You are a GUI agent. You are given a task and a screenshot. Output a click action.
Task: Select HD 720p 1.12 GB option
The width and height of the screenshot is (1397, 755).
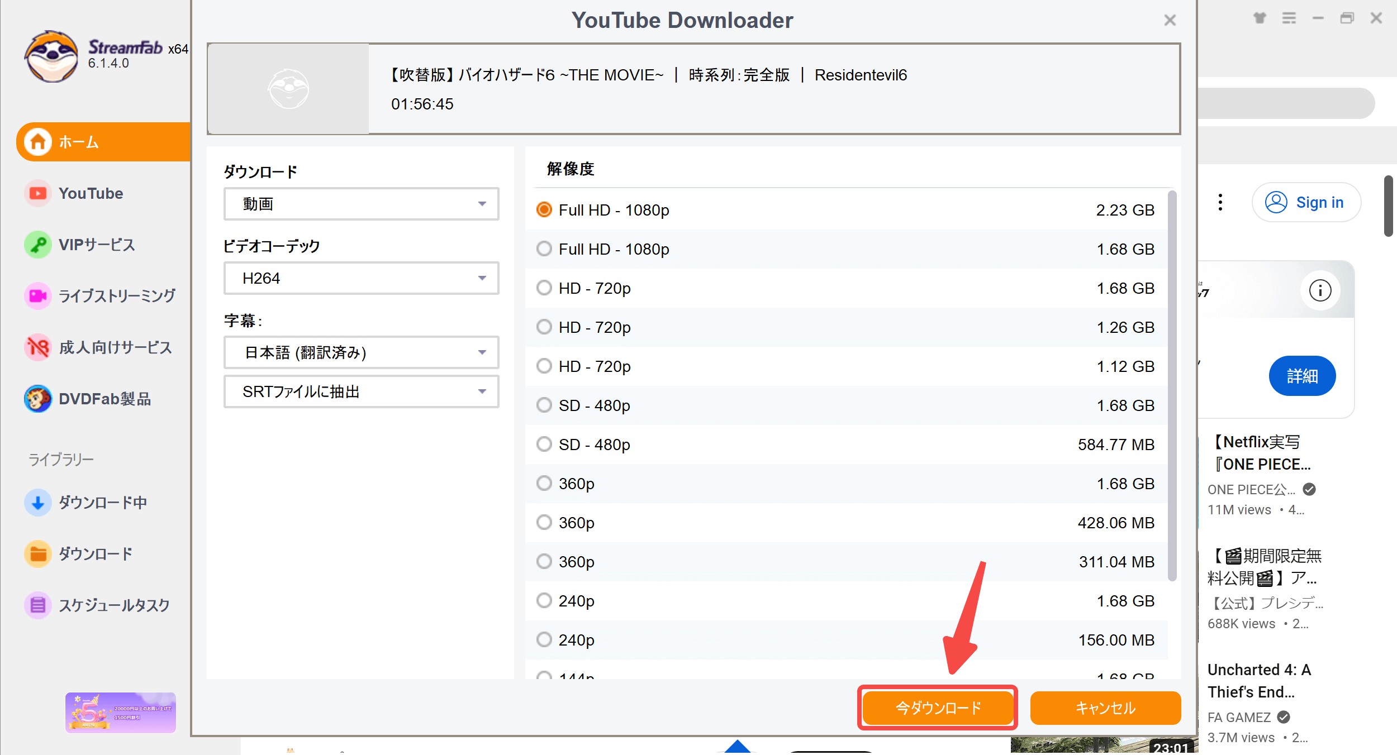tap(846, 366)
